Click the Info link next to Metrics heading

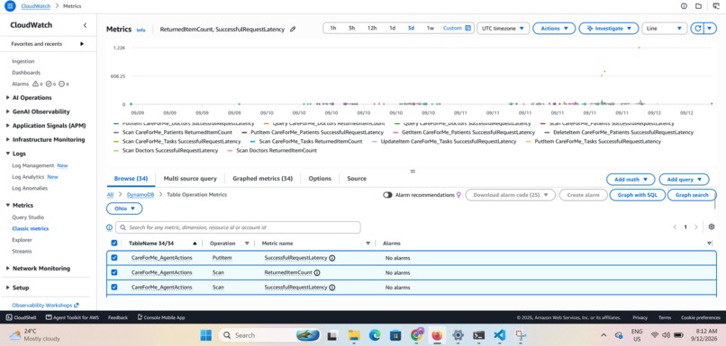[141, 30]
